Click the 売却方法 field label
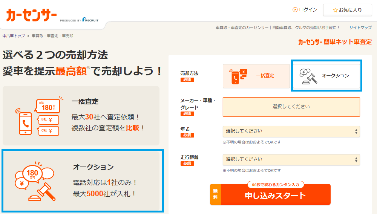Image resolution: width=377 pixels, height=214 pixels. [x=189, y=73]
